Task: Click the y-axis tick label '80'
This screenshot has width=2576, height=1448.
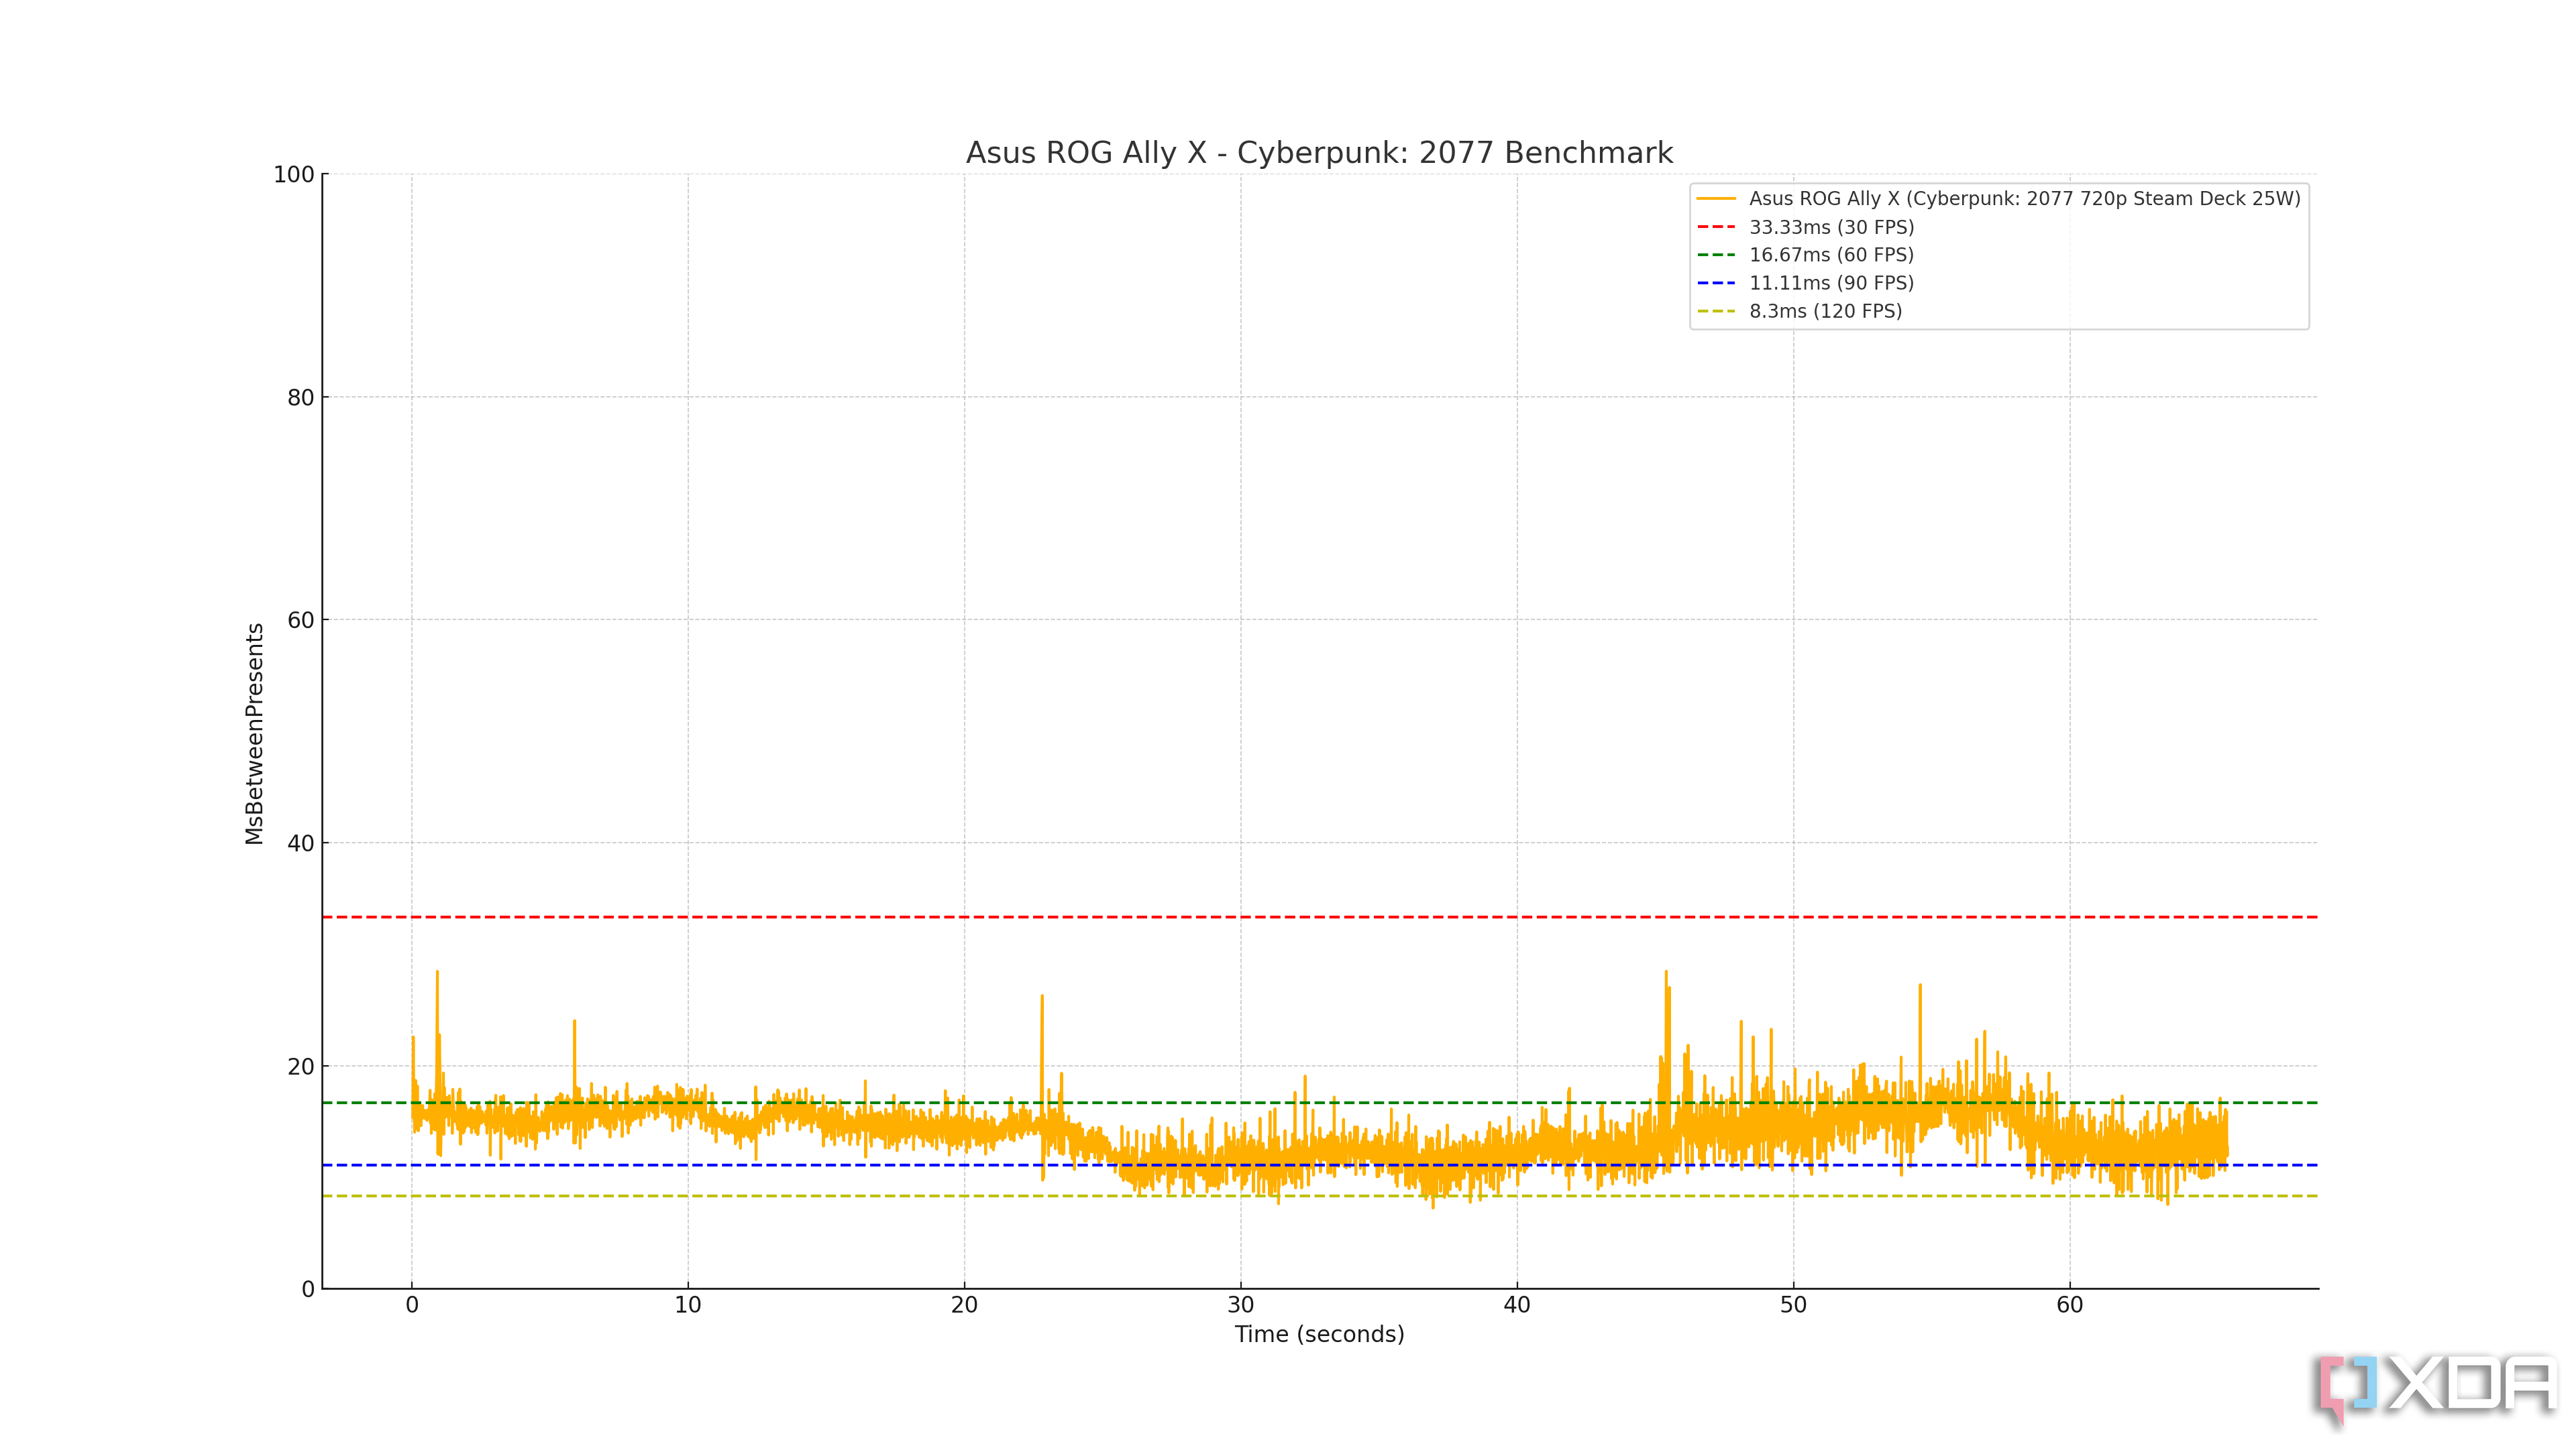Action: coord(301,398)
